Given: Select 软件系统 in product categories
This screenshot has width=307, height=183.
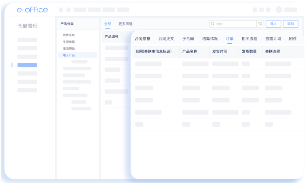Looking at the screenshot, I should tap(69, 35).
